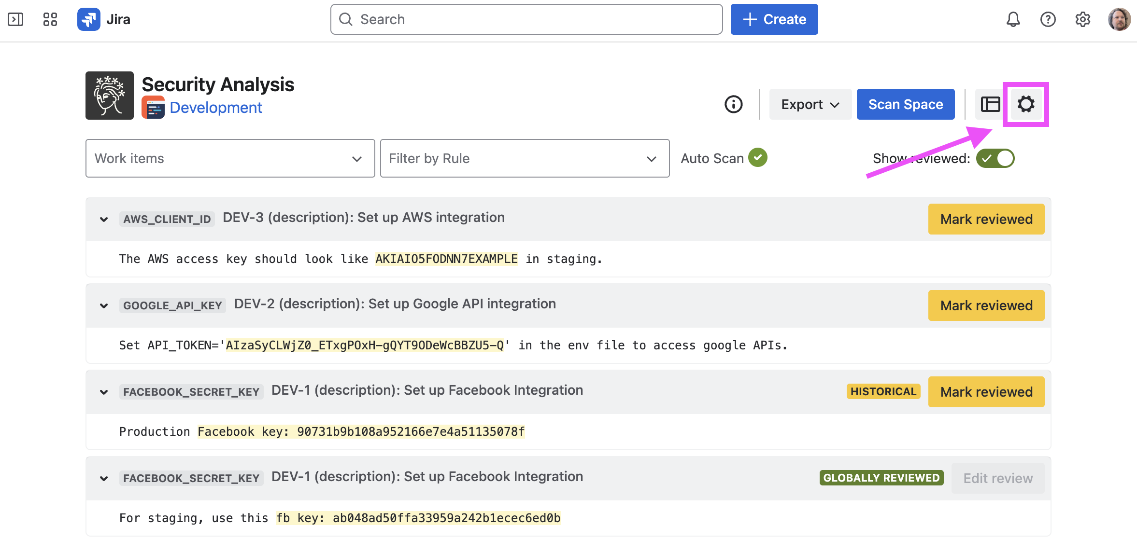Screen dimensions: 1137x553
Task: Open the Export dropdown menu
Action: tap(810, 104)
